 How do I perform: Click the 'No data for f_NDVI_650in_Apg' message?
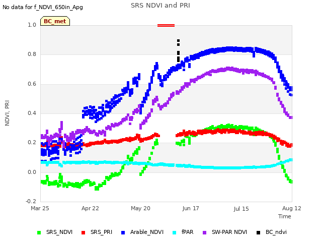click(x=43, y=7)
